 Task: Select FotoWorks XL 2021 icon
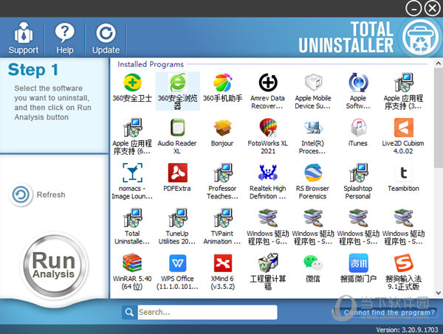[268, 128]
